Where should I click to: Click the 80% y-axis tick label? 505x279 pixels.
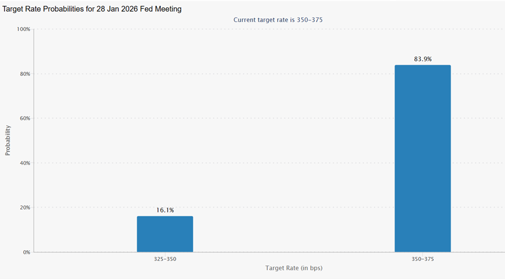24,74
